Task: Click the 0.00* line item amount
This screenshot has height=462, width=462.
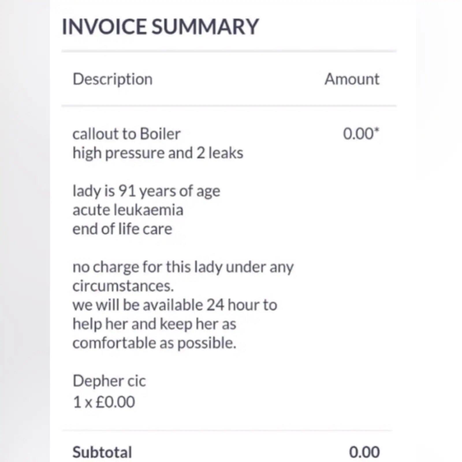Action: click(x=361, y=134)
